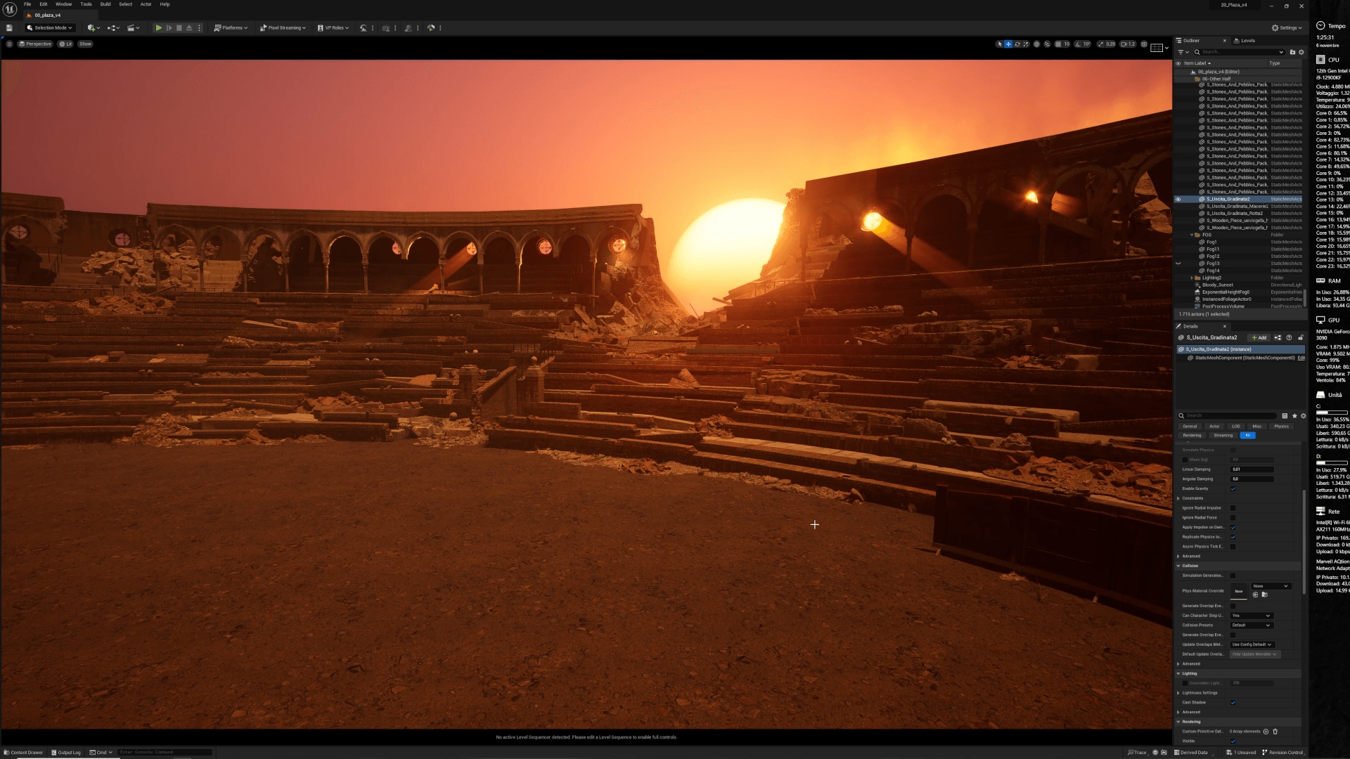Expand the Constraints section
Image resolution: width=1350 pixels, height=759 pixels.
coord(1178,498)
